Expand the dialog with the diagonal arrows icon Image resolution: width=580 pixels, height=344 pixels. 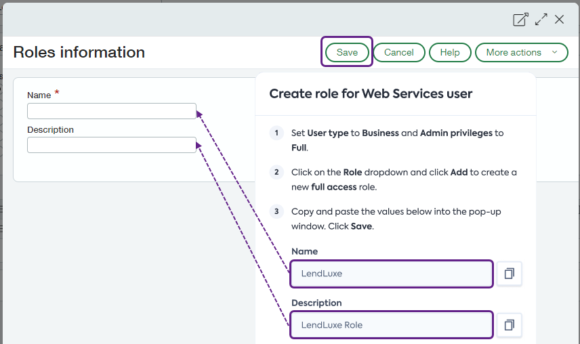[541, 20]
